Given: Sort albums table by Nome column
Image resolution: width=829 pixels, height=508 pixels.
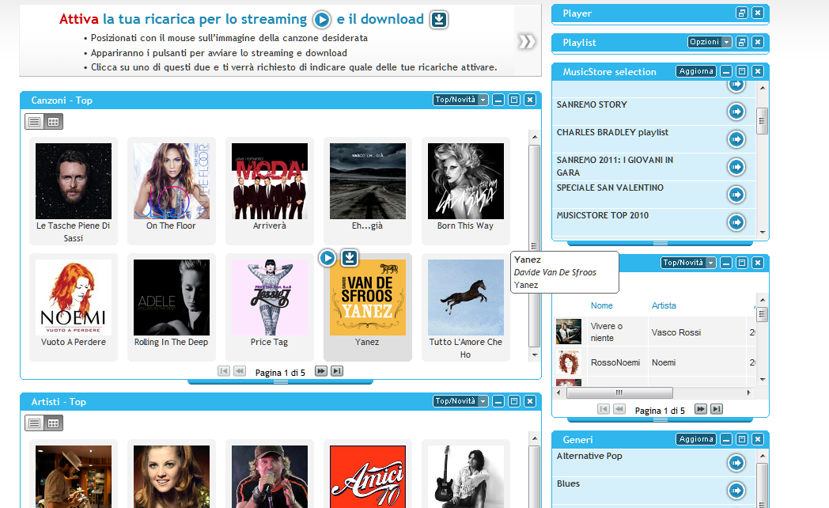Looking at the screenshot, I should tap(602, 305).
